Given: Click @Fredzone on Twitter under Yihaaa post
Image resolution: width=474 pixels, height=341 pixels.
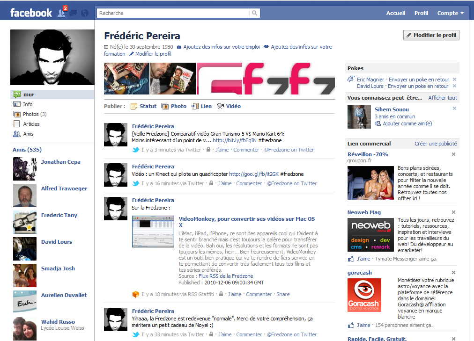Looking at the screenshot, I should click(292, 334).
